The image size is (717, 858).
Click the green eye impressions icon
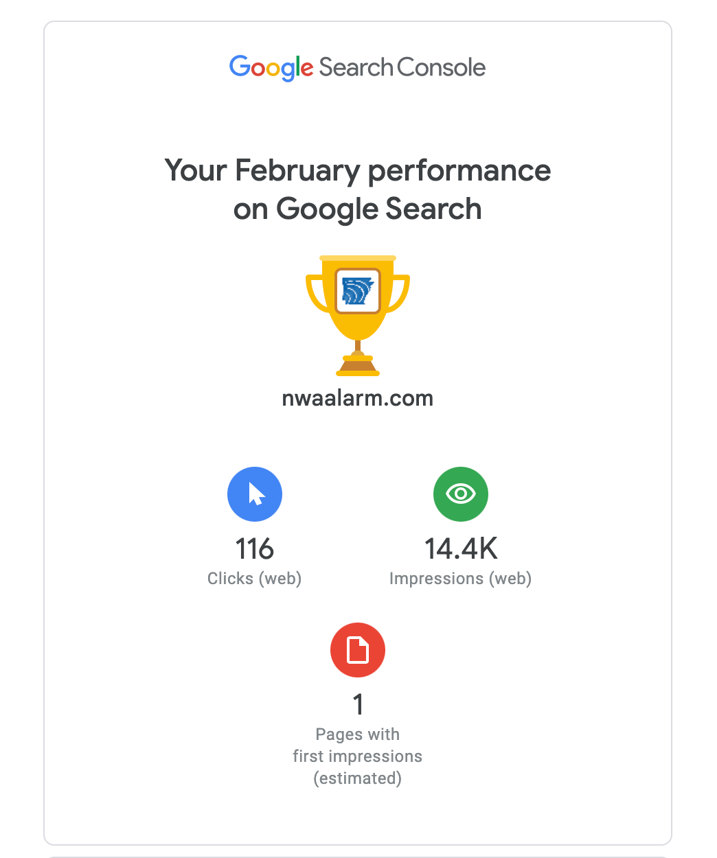[x=461, y=494]
